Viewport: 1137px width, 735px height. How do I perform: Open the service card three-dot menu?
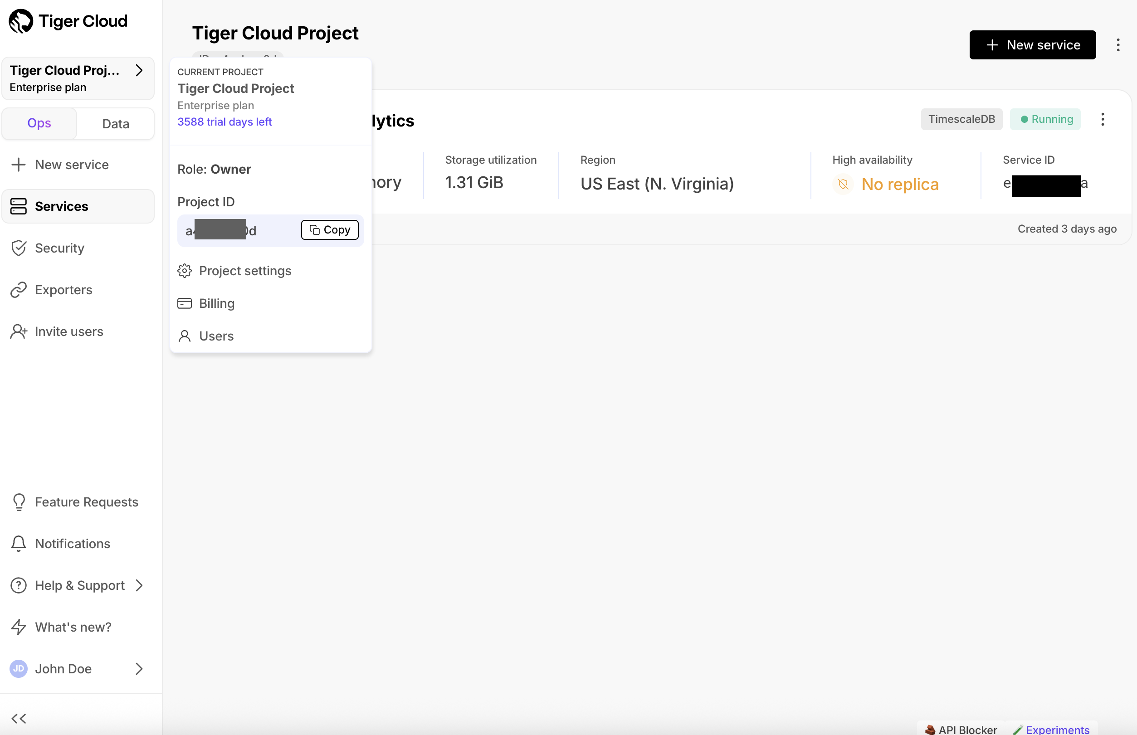[x=1102, y=119]
